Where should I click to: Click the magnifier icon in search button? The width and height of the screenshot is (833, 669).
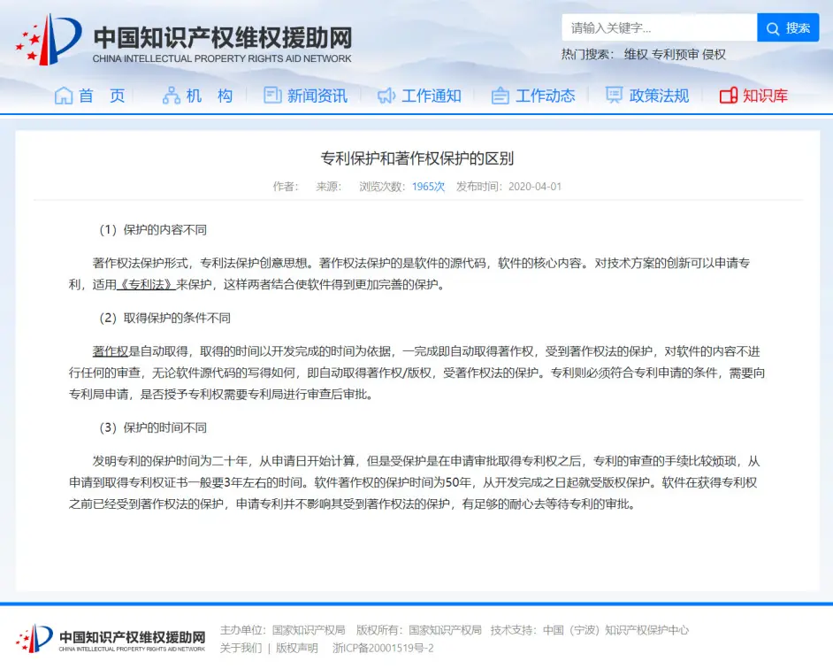tap(773, 28)
